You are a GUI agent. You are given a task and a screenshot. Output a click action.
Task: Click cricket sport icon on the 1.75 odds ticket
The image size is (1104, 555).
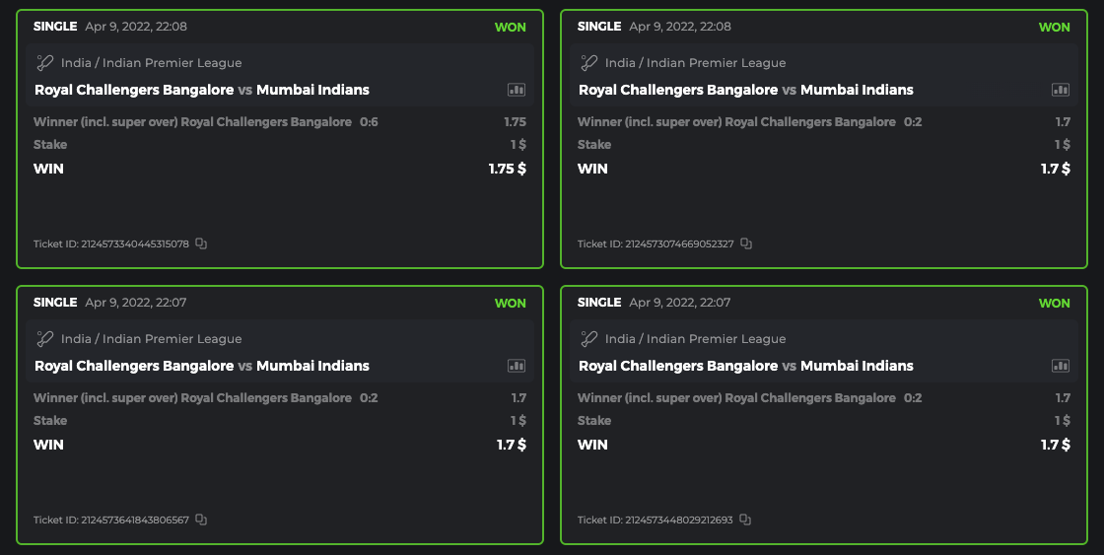(x=44, y=63)
